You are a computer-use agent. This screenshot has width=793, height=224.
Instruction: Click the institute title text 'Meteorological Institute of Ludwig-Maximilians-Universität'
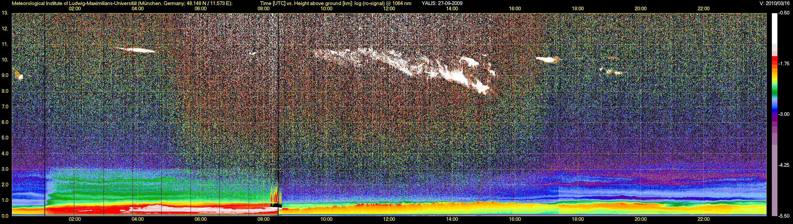(74, 3)
